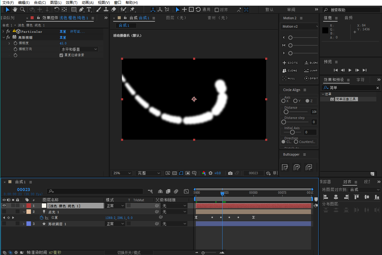Click the Initial Axis slider handle
The height and width of the screenshot is (255, 382).
292,132
